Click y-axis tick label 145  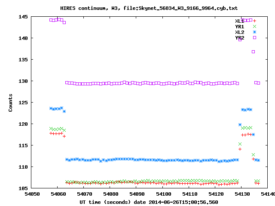tap(23, 17)
